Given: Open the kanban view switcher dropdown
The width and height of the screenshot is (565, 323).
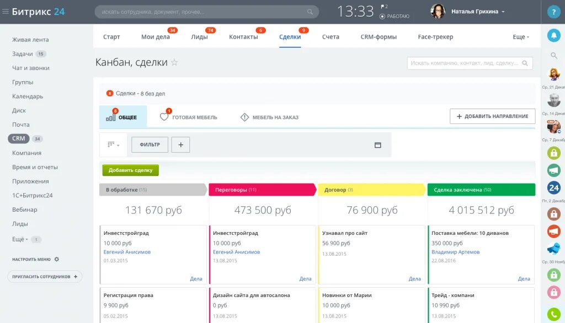Looking at the screenshot, I should click(113, 145).
